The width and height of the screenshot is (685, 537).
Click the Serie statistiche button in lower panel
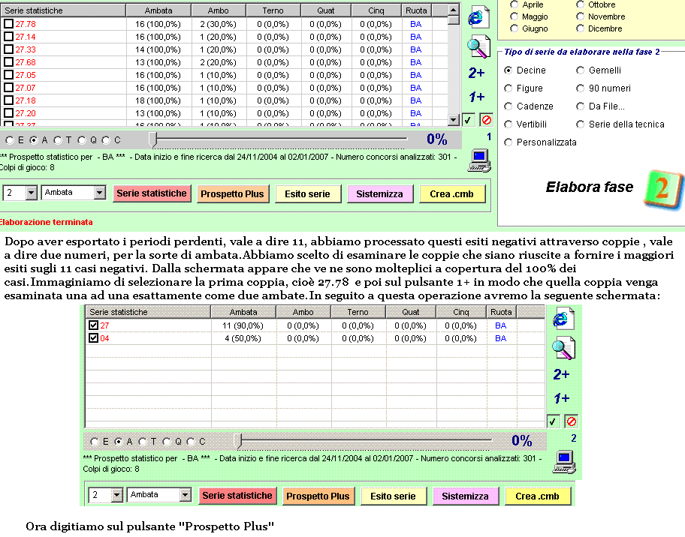tap(237, 496)
